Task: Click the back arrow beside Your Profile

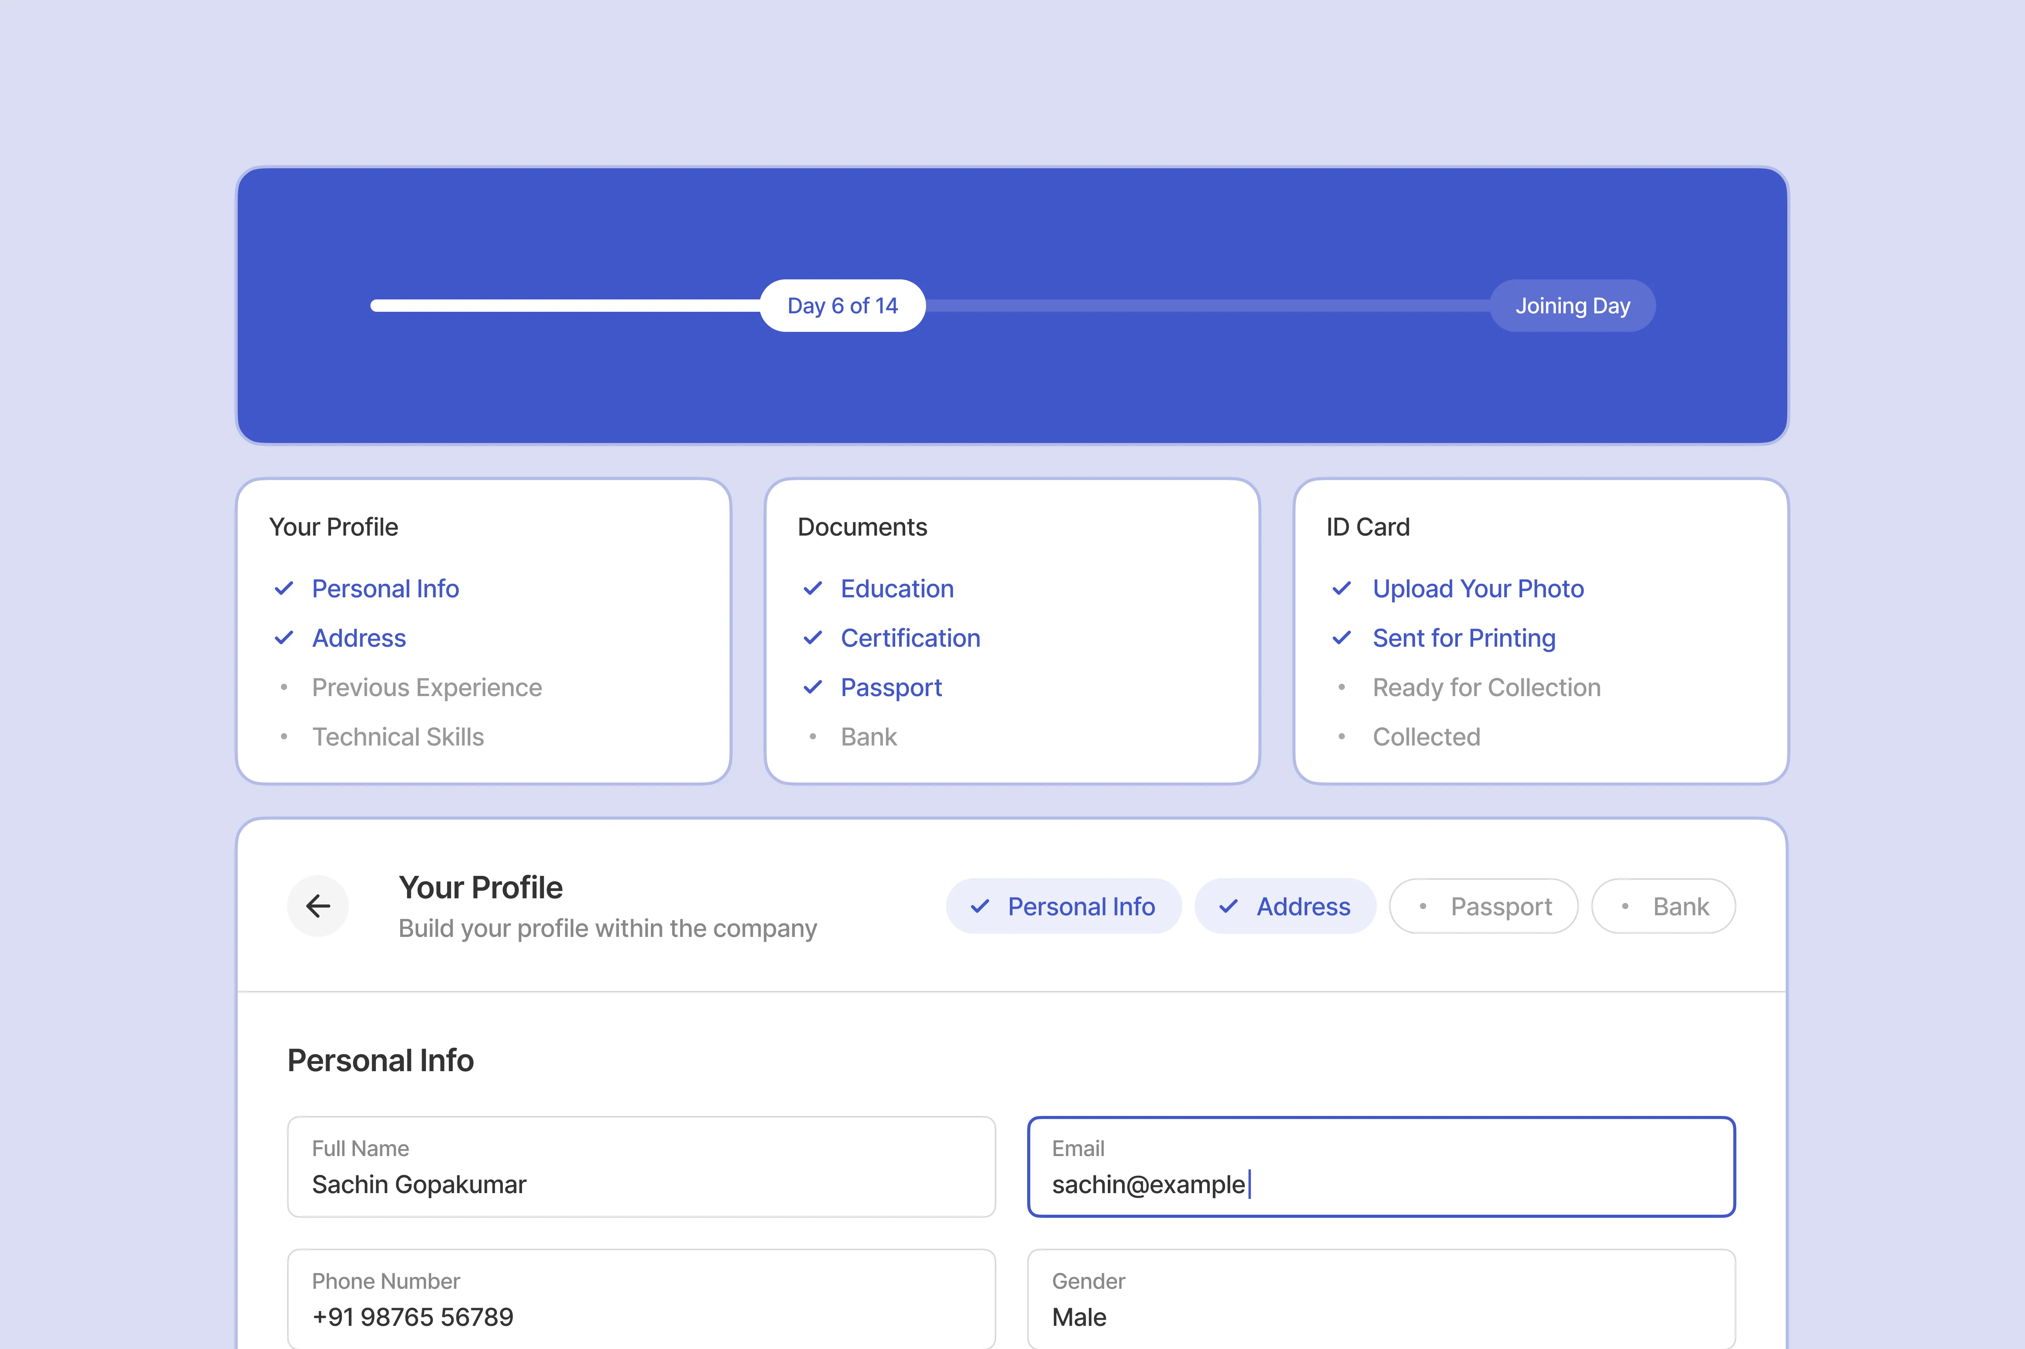Action: coord(318,906)
